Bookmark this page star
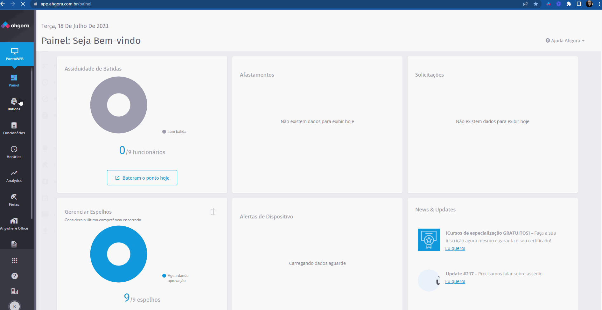Screen dimensions: 602x310 click(536, 4)
